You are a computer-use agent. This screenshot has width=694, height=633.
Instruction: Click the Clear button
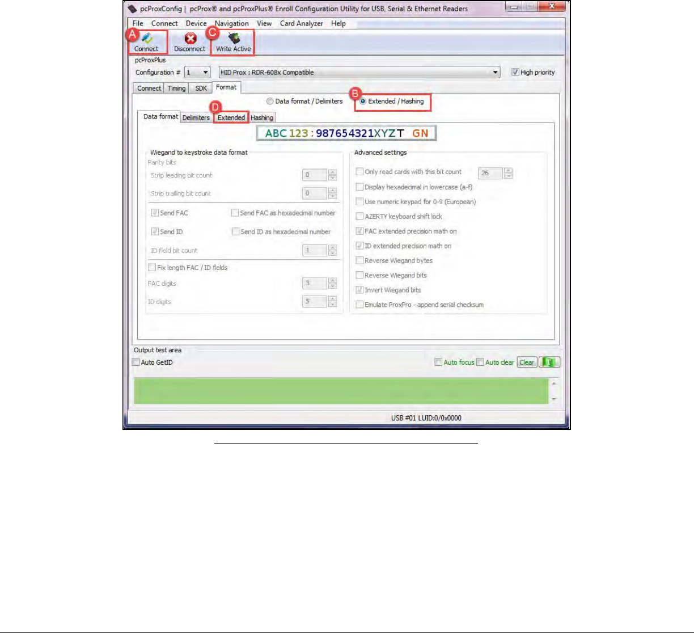(x=527, y=362)
